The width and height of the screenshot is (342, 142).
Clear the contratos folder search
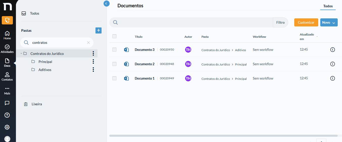pyautogui.click(x=88, y=43)
